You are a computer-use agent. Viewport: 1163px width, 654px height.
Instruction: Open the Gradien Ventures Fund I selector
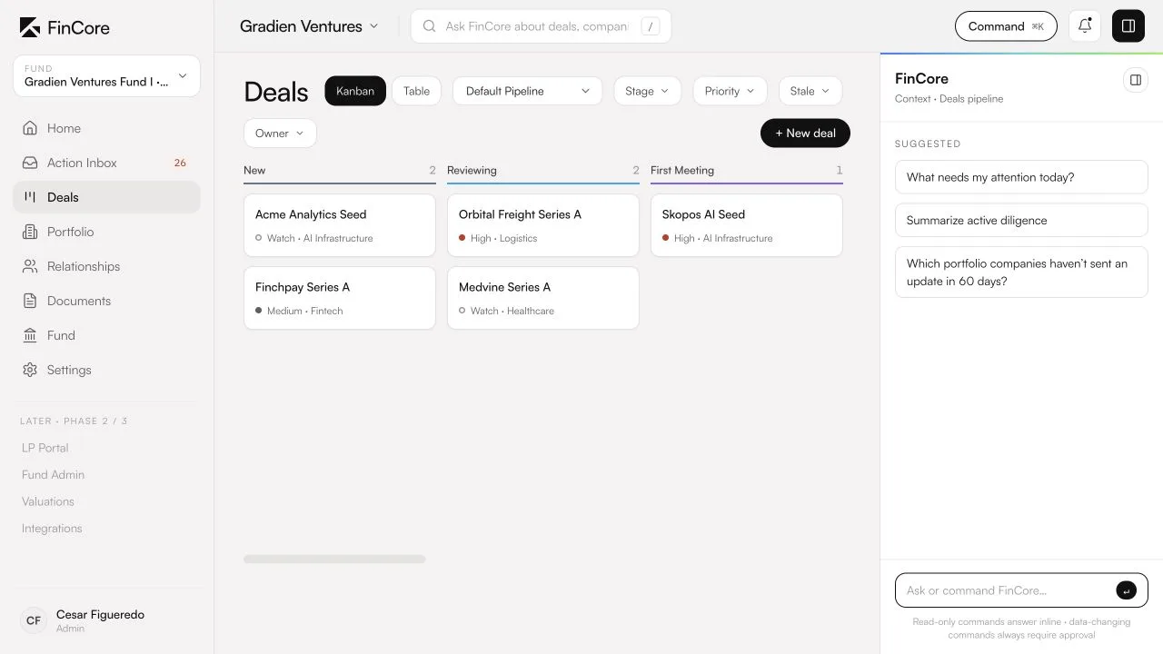[106, 75]
